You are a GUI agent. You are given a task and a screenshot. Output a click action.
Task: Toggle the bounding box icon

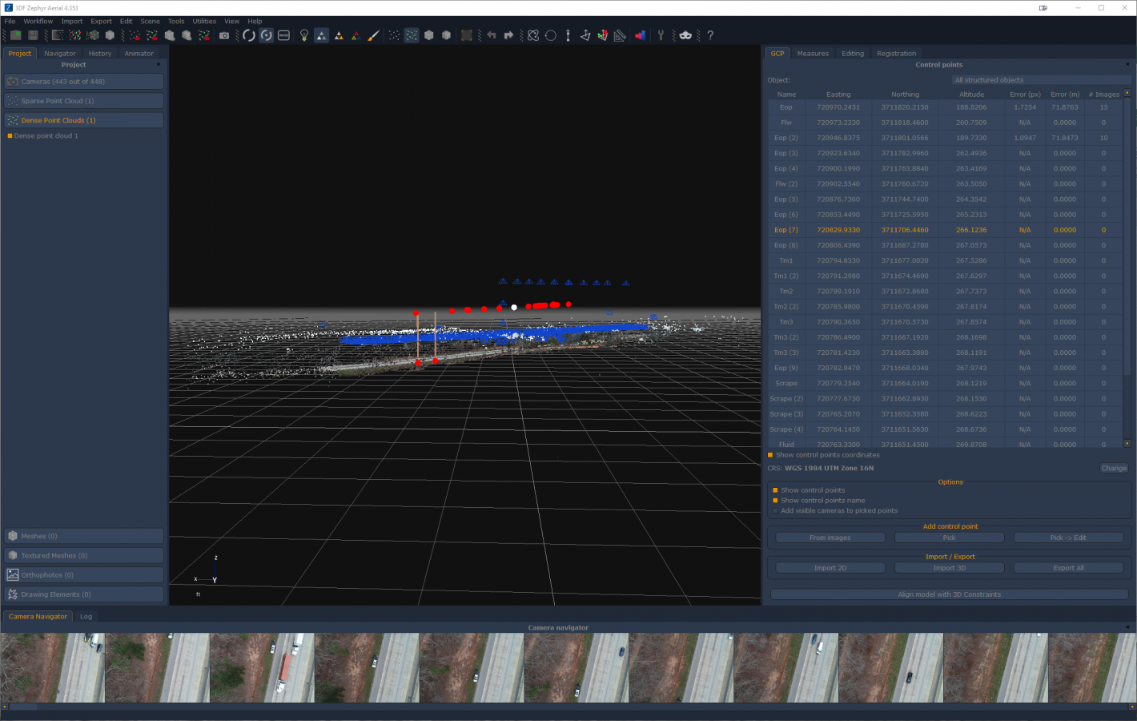click(467, 35)
